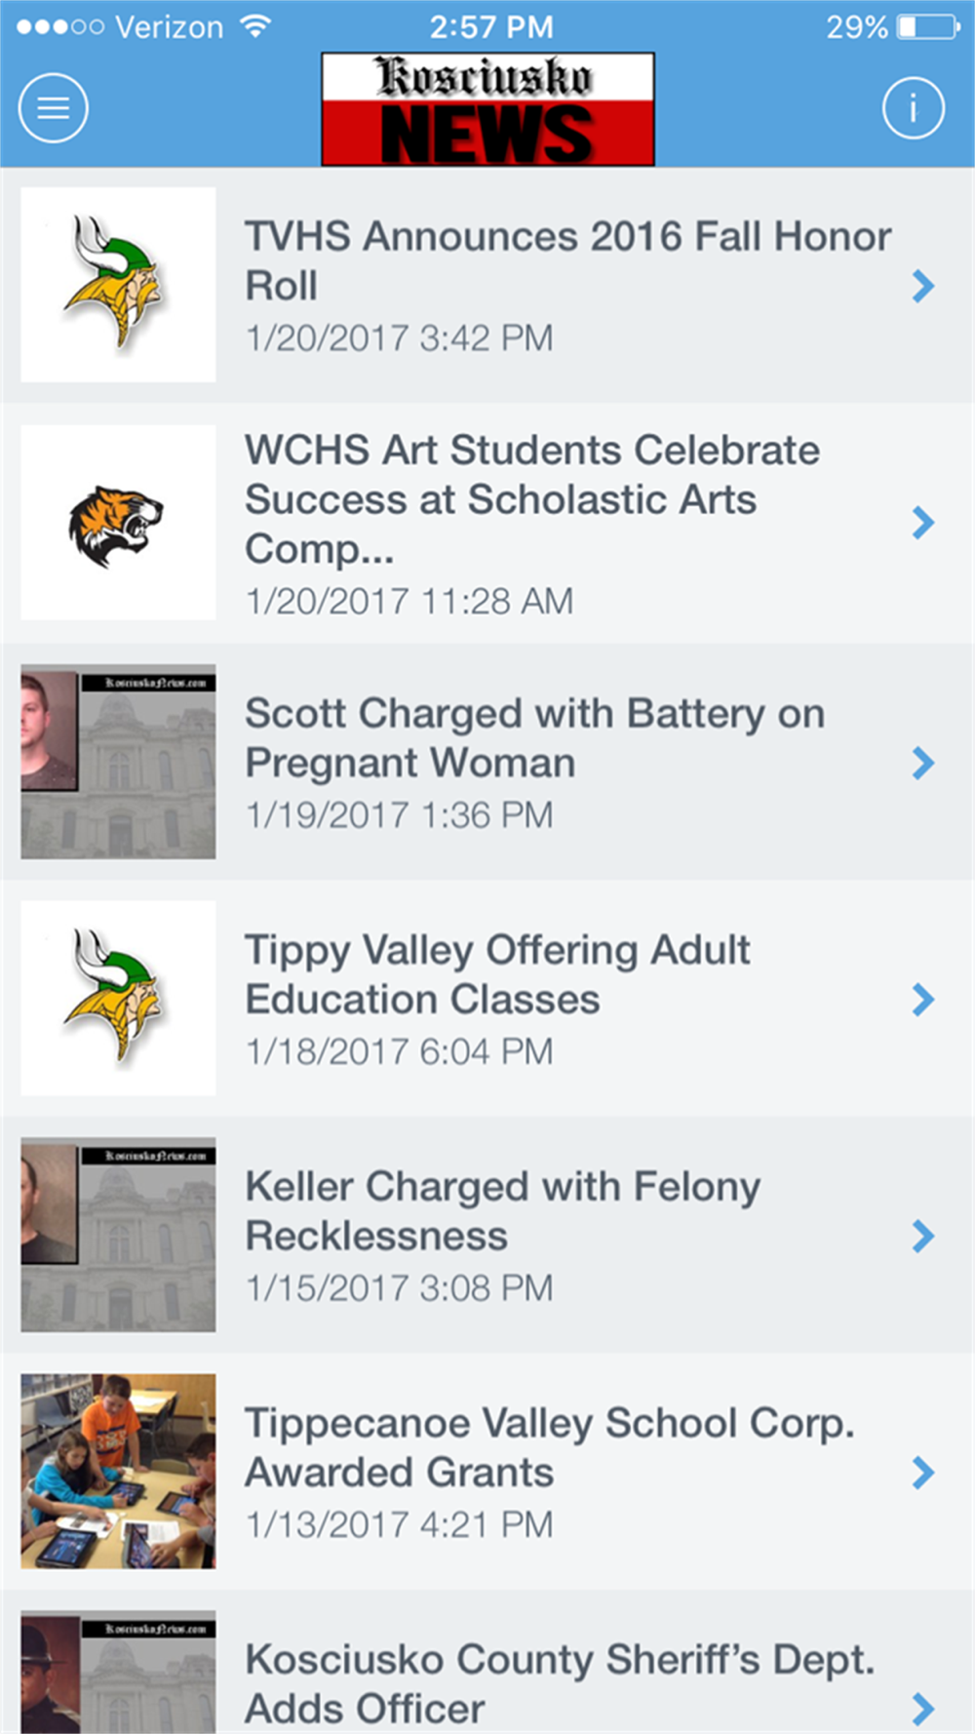Image resolution: width=975 pixels, height=1734 pixels.
Task: Read "Keller Charged with Felony Recklessness"
Action: 502,1211
